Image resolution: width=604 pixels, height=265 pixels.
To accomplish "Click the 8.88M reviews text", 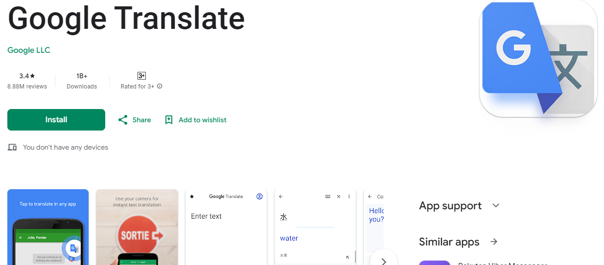I will click(27, 87).
